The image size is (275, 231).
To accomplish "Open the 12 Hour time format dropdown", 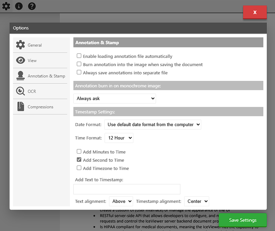I will click(119, 138).
